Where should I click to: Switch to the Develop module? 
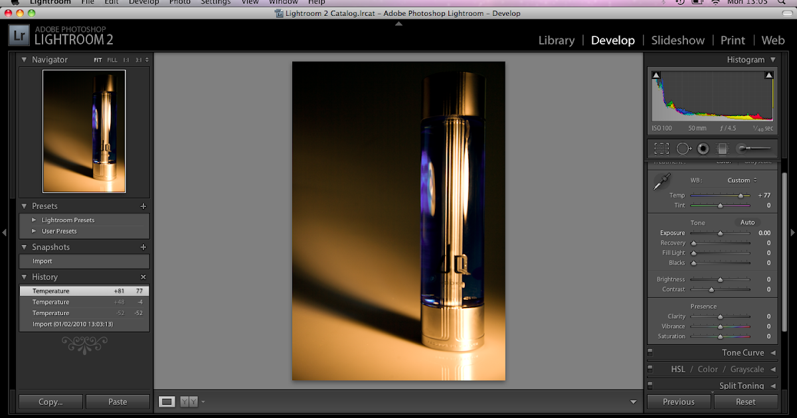613,40
